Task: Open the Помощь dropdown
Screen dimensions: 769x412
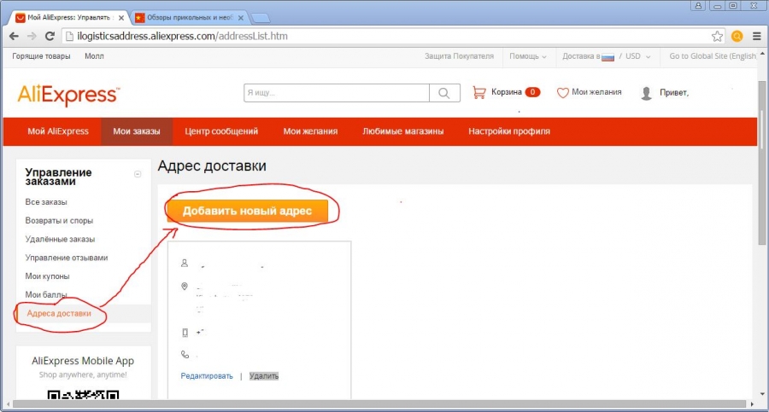Action: (528, 56)
